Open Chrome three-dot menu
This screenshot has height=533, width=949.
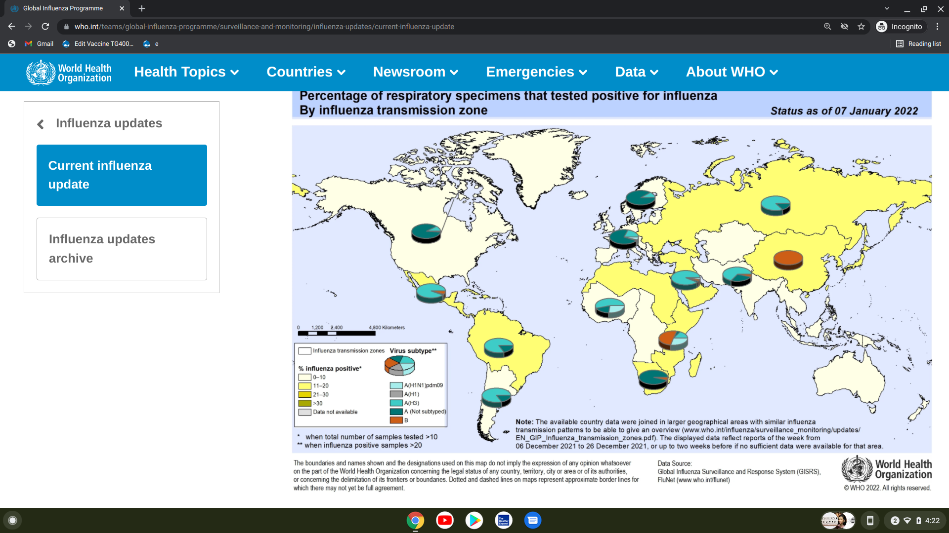coord(937,27)
